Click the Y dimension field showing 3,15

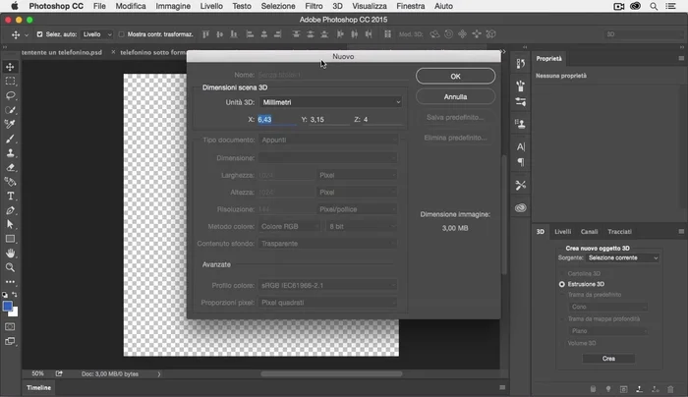(x=328, y=120)
